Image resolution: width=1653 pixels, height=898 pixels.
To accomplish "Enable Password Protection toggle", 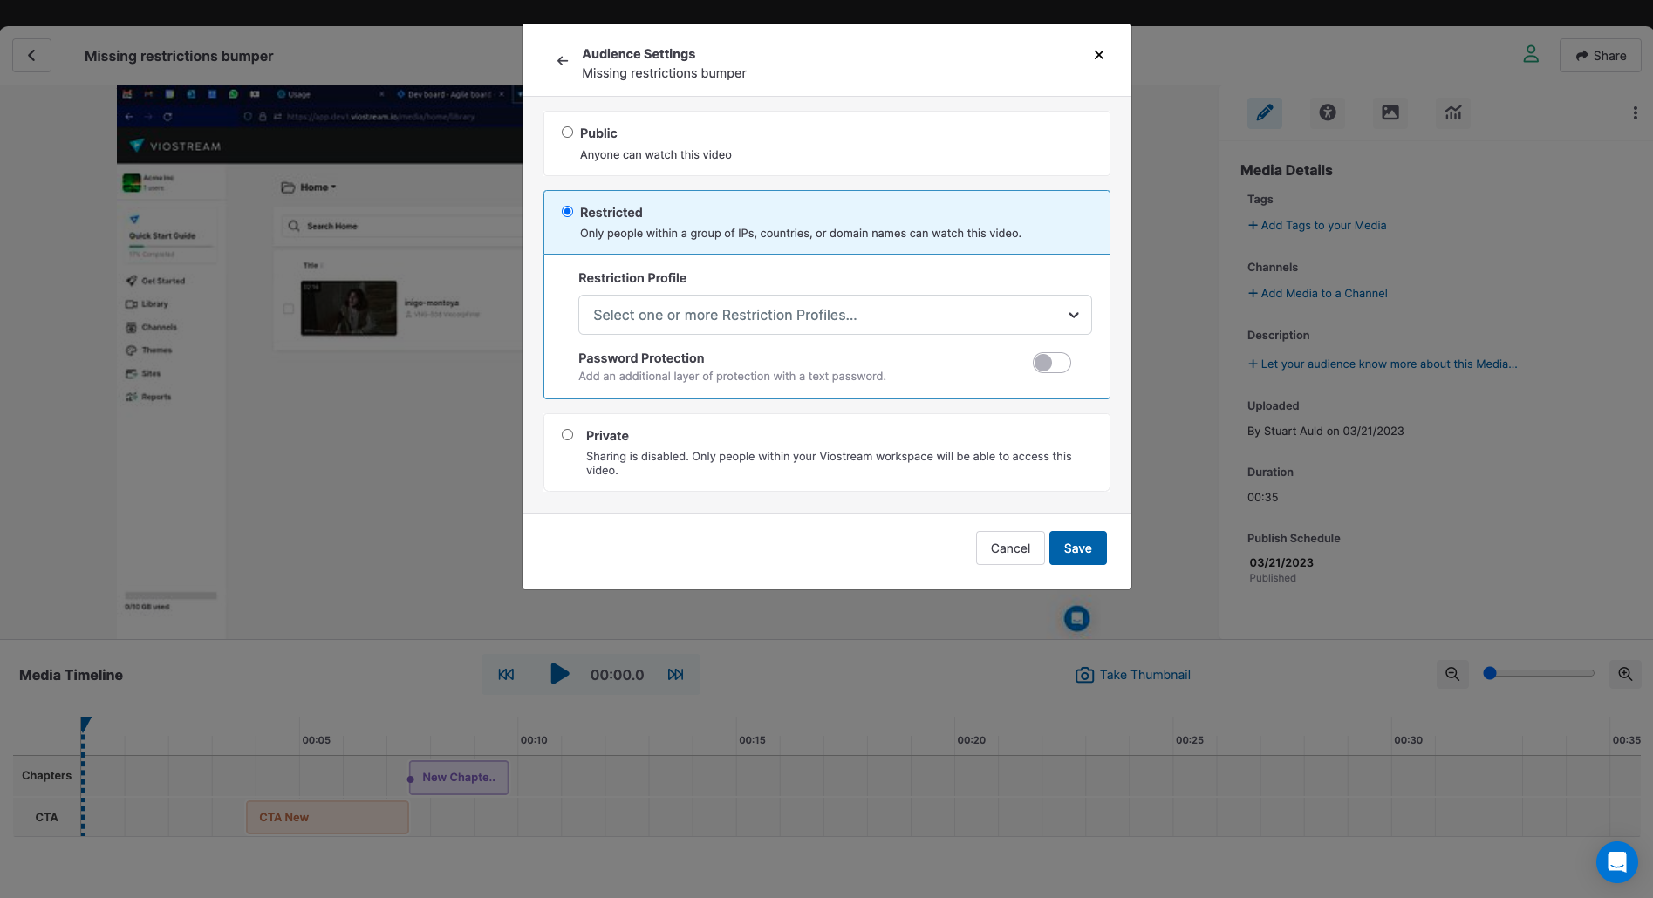I will click(x=1051, y=363).
